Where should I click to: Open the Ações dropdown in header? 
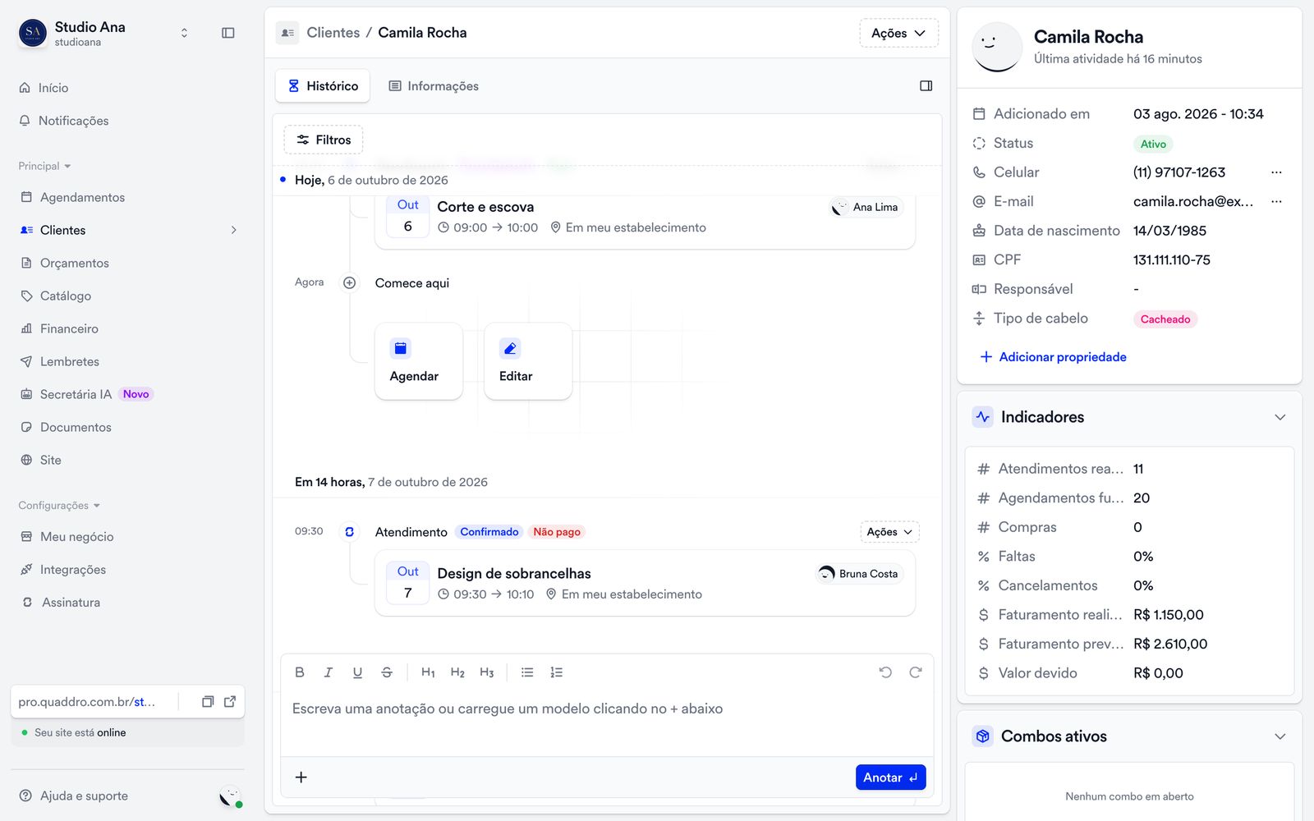click(898, 33)
